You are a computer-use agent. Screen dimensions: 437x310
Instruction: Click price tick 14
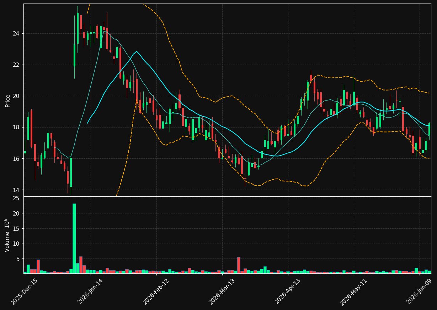[16, 190]
